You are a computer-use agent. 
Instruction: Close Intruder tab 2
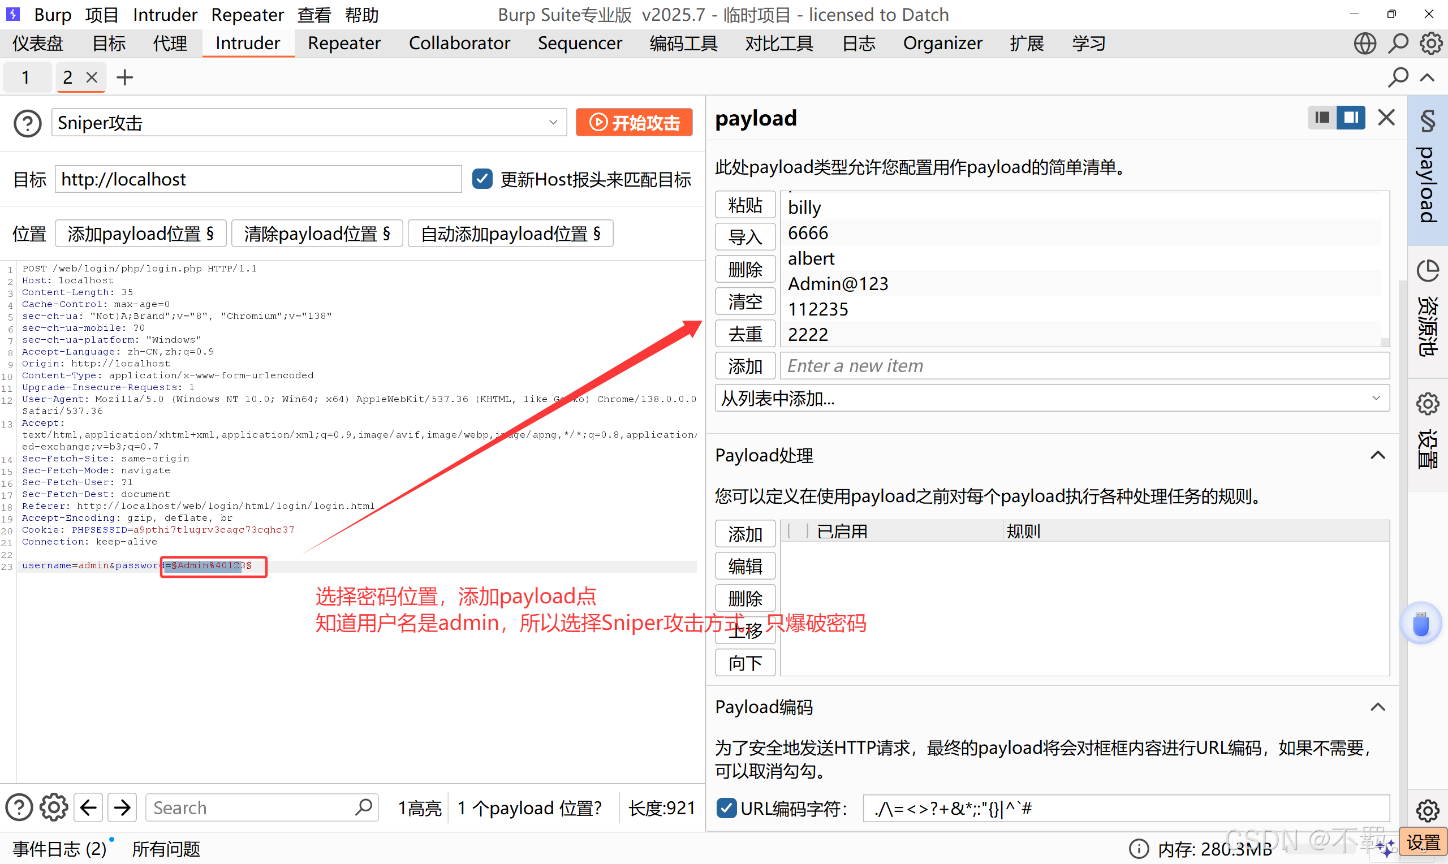[92, 77]
